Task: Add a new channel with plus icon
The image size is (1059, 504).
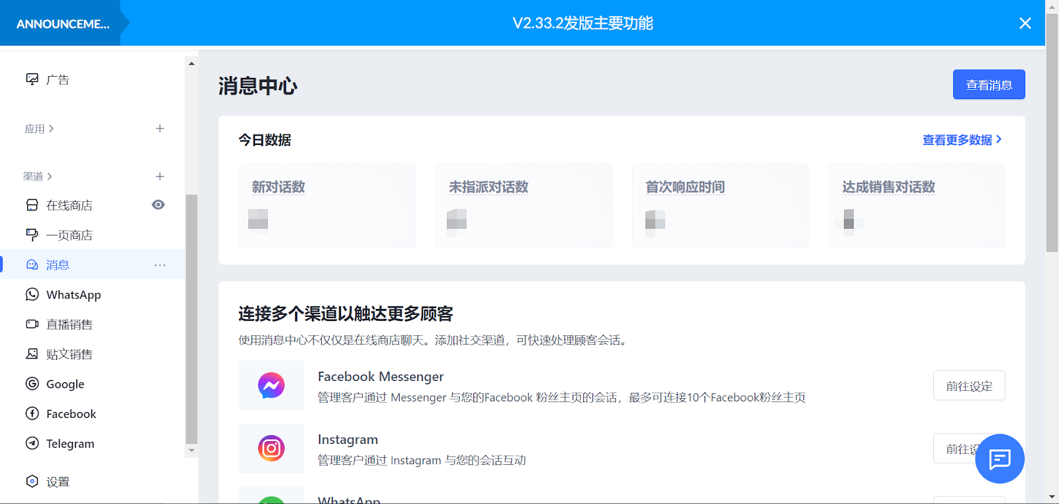Action: (x=160, y=176)
